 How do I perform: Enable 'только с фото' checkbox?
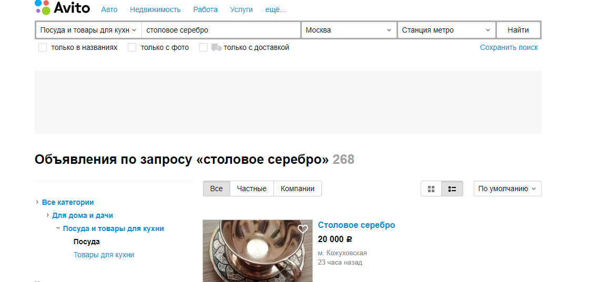131,47
